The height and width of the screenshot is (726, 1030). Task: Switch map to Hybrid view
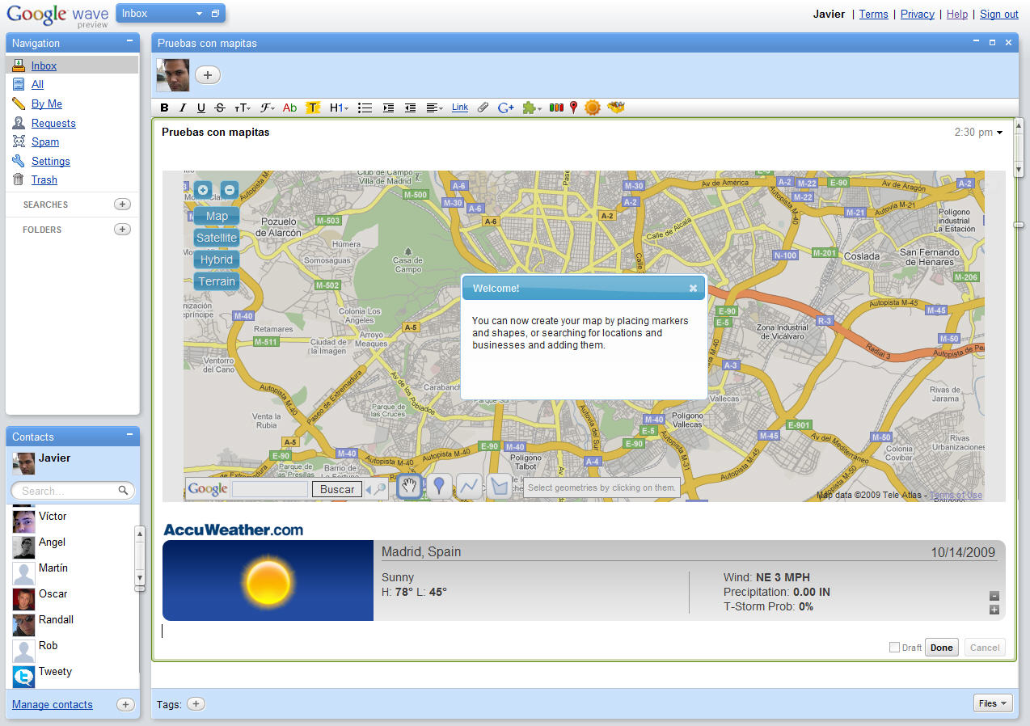(x=217, y=260)
